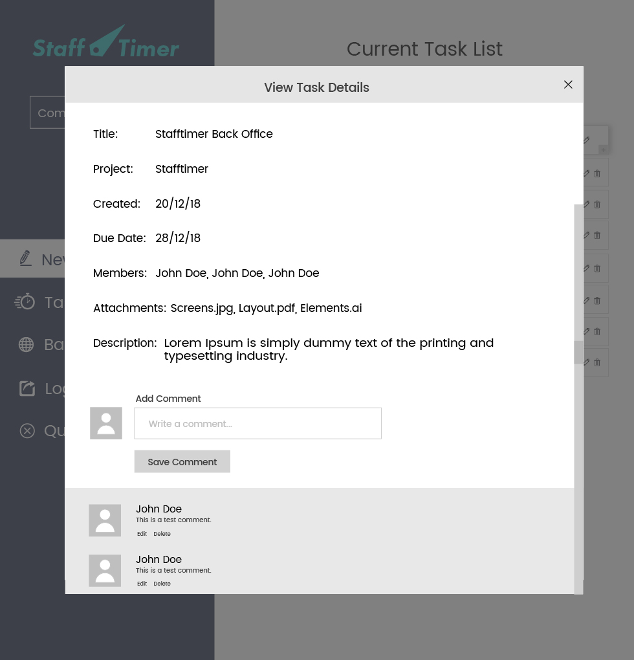Image resolution: width=634 pixels, height=660 pixels.
Task: Click the title 'Stafftimer Back Office'
Action: click(x=213, y=134)
